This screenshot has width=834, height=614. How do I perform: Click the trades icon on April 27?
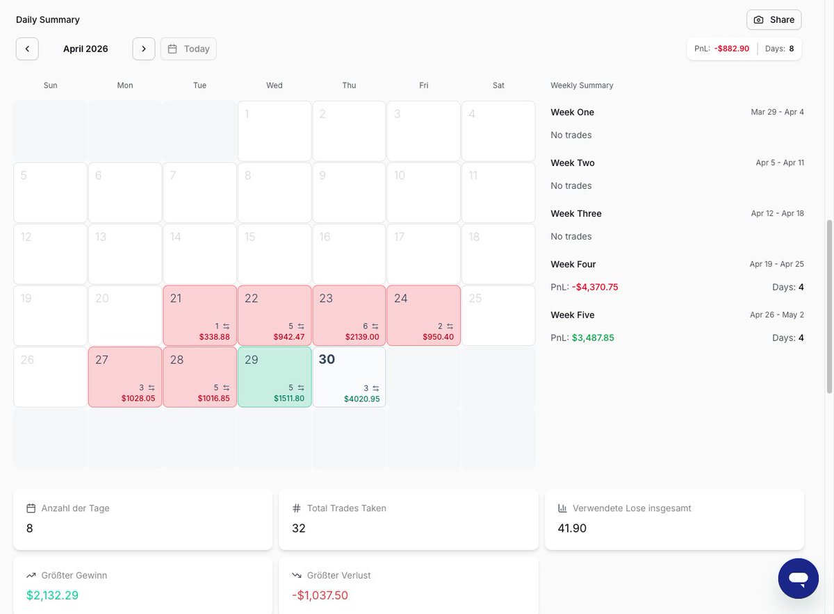pyautogui.click(x=152, y=388)
